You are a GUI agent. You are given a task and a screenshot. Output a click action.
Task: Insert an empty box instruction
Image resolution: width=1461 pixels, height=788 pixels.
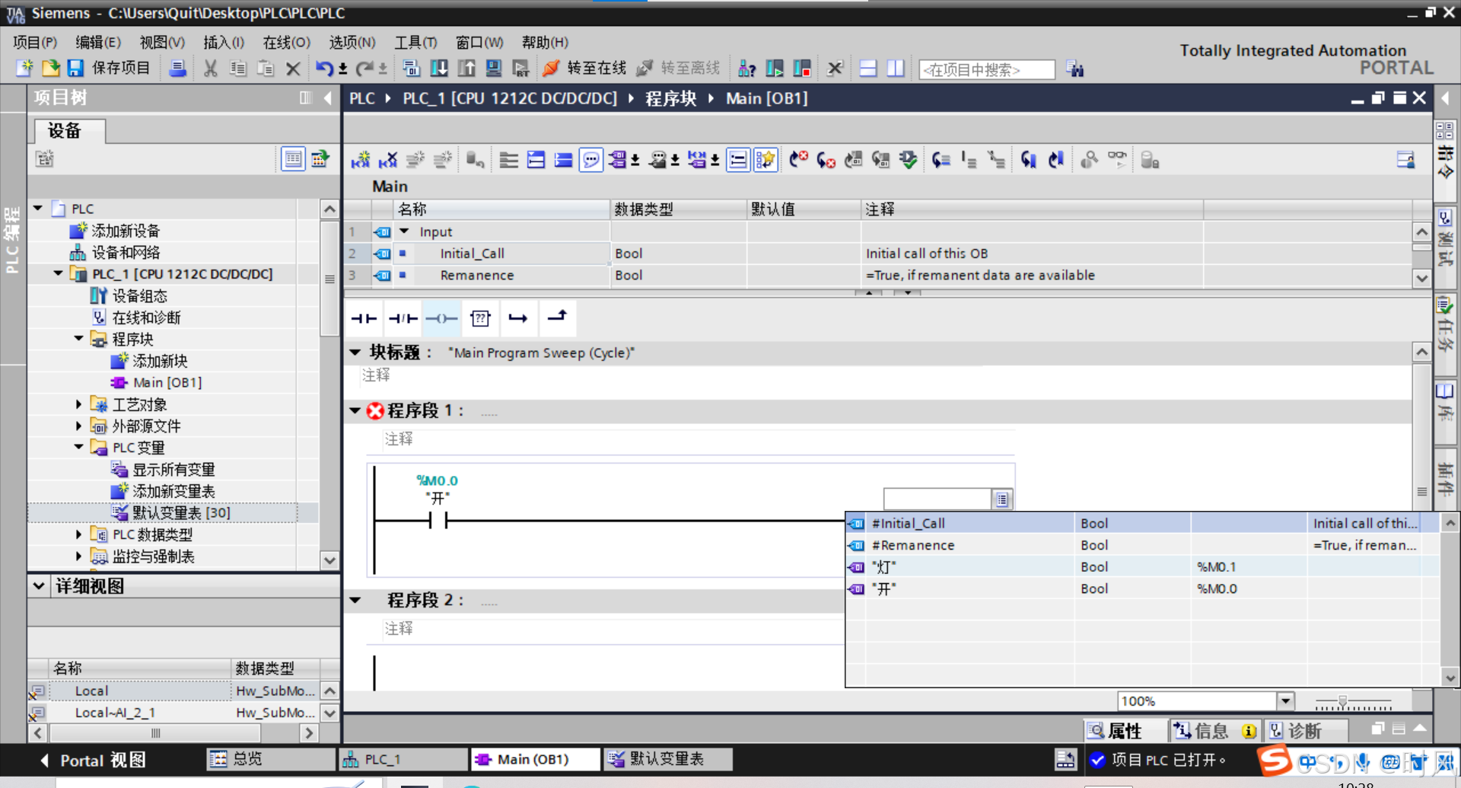[x=480, y=318]
